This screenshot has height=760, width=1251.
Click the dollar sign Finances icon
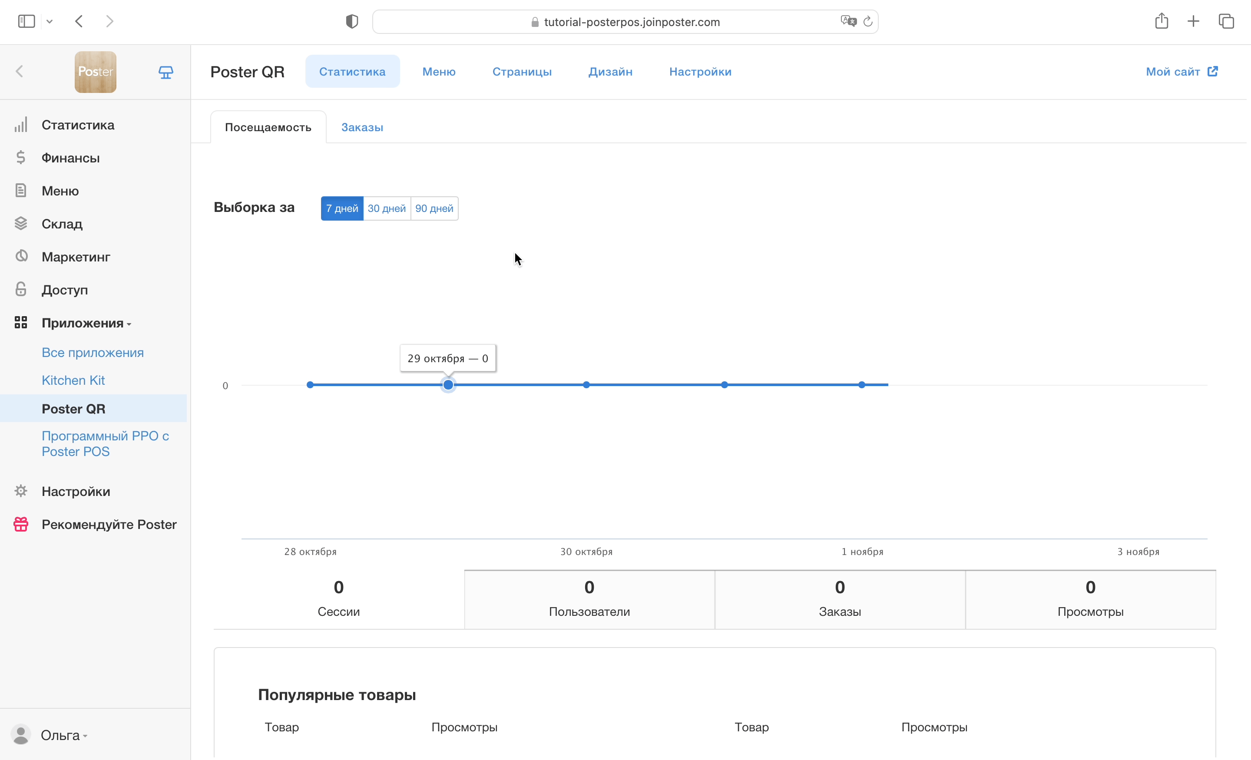(21, 157)
